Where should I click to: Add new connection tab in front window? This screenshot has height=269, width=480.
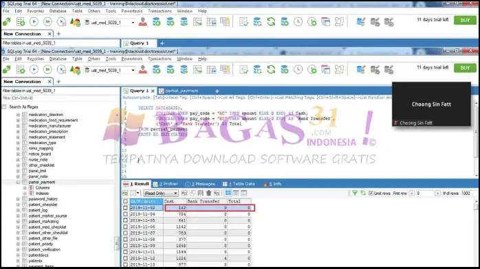click(58, 82)
